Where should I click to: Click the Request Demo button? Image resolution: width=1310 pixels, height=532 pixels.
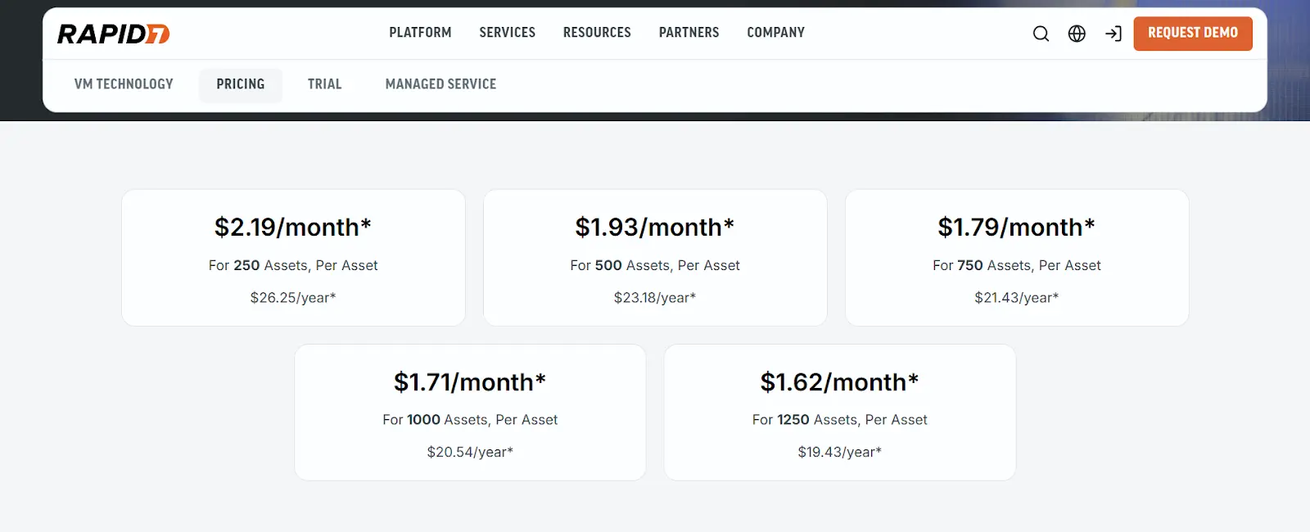click(x=1193, y=34)
